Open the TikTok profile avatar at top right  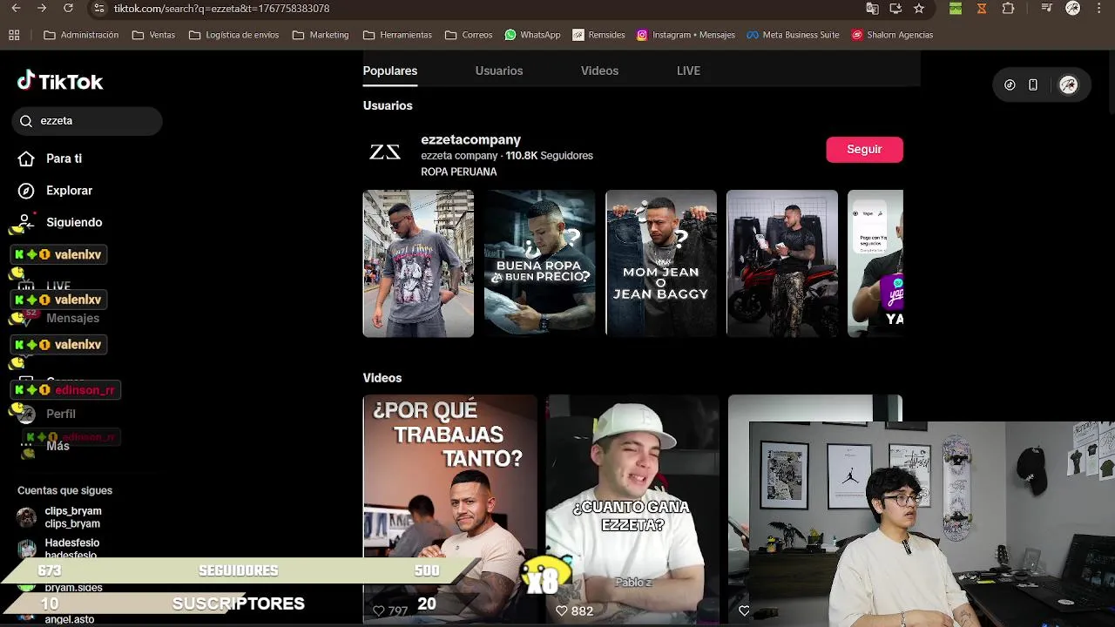pyautogui.click(x=1069, y=84)
